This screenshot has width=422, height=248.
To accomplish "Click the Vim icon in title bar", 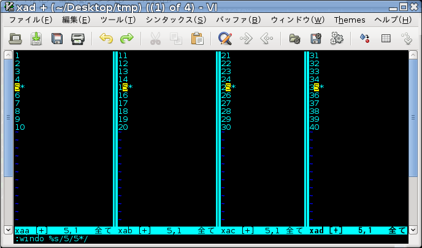I will click(x=9, y=7).
